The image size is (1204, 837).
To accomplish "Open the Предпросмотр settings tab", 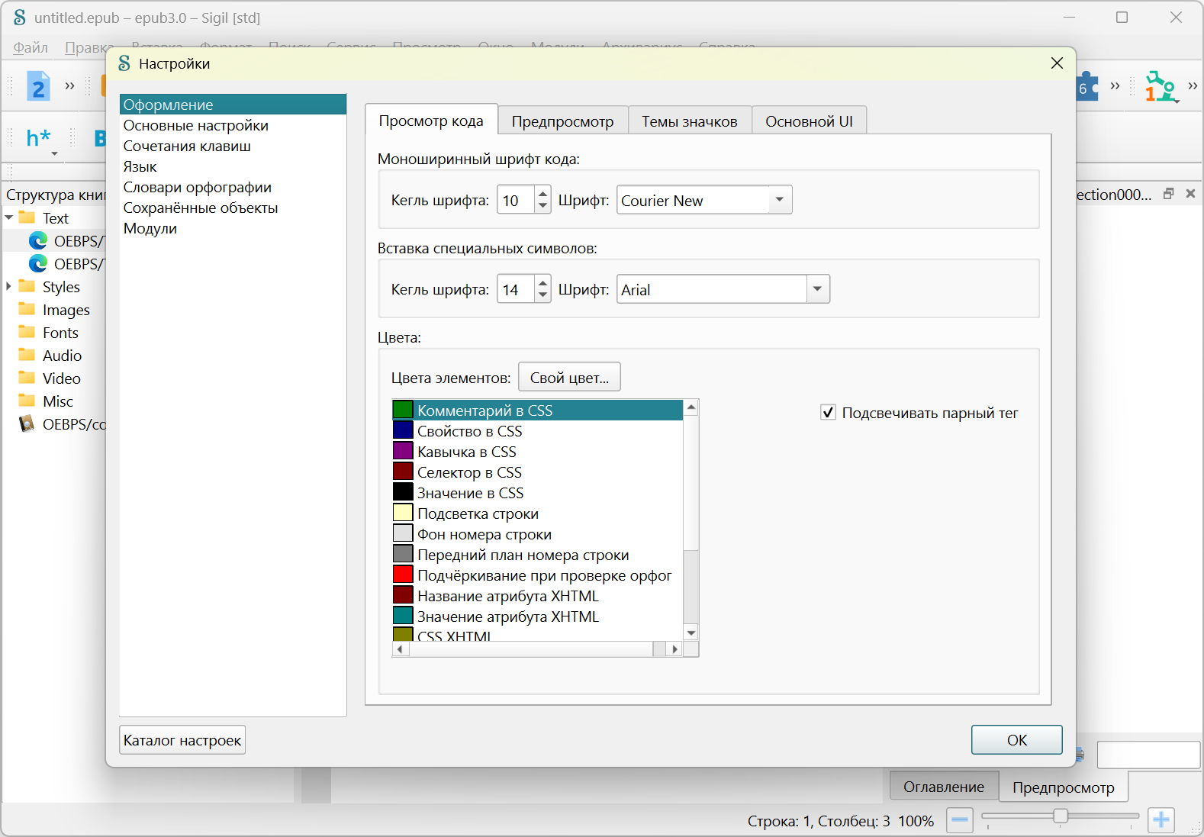I will coord(562,121).
